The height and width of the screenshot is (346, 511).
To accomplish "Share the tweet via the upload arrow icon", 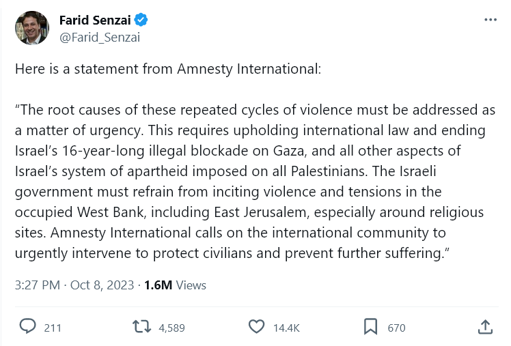I will pyautogui.click(x=485, y=327).
